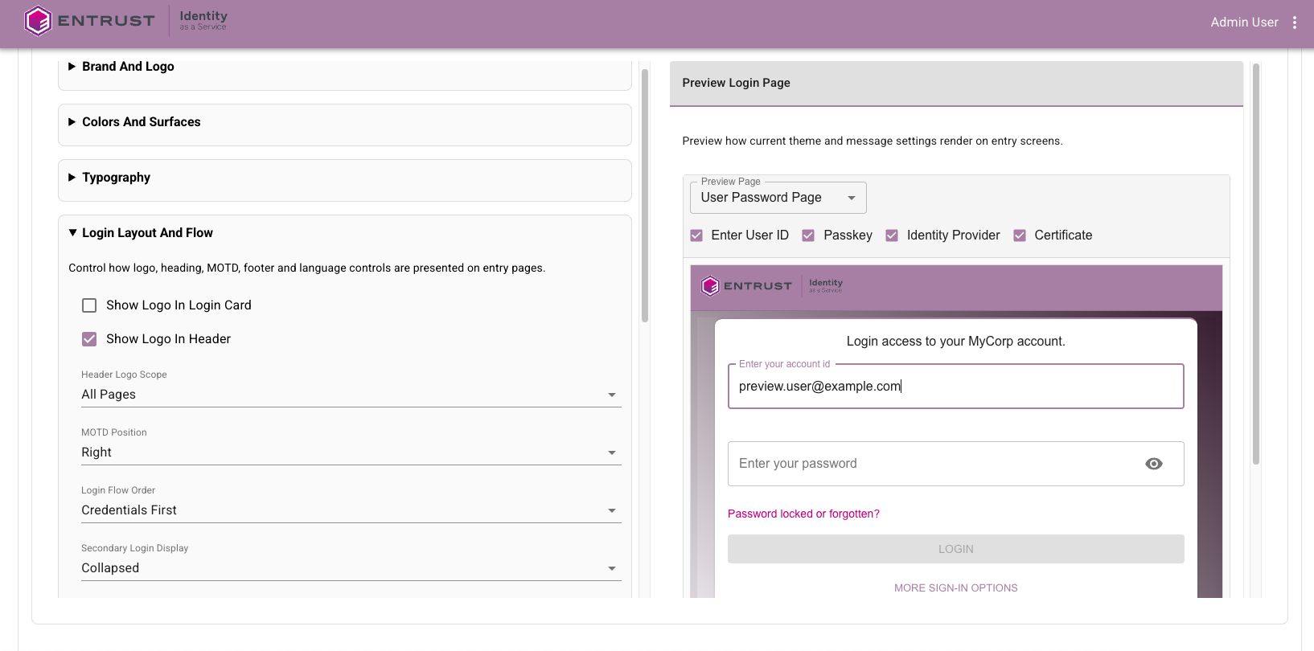Click the left settings panel scrollbar
The height and width of the screenshot is (651, 1314).
tap(645, 195)
